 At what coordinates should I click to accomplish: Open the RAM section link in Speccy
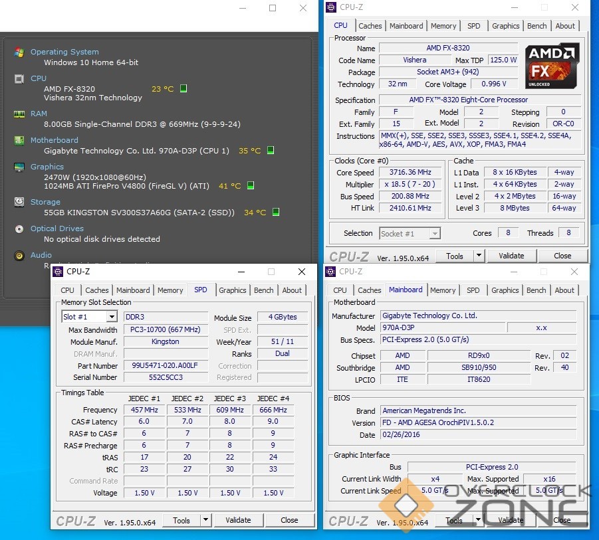point(39,114)
